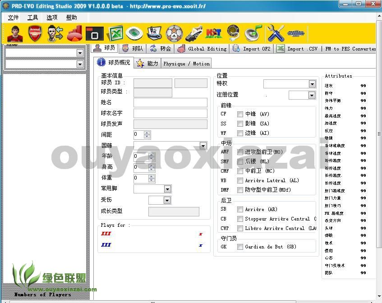Increase the 体重 weight spinner
382x303 pixels.
(151, 177)
